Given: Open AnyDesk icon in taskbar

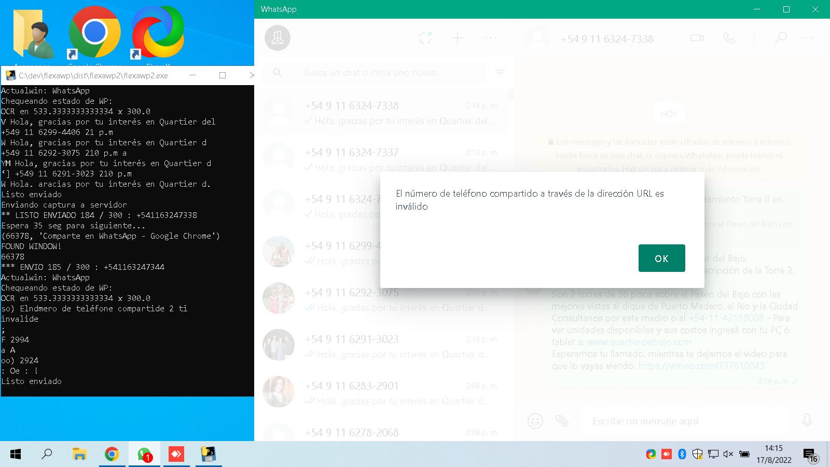Looking at the screenshot, I should click(176, 455).
